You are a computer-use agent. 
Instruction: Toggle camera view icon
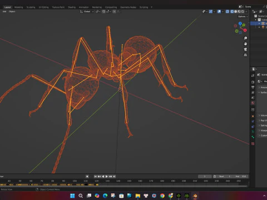[x=245, y=49]
